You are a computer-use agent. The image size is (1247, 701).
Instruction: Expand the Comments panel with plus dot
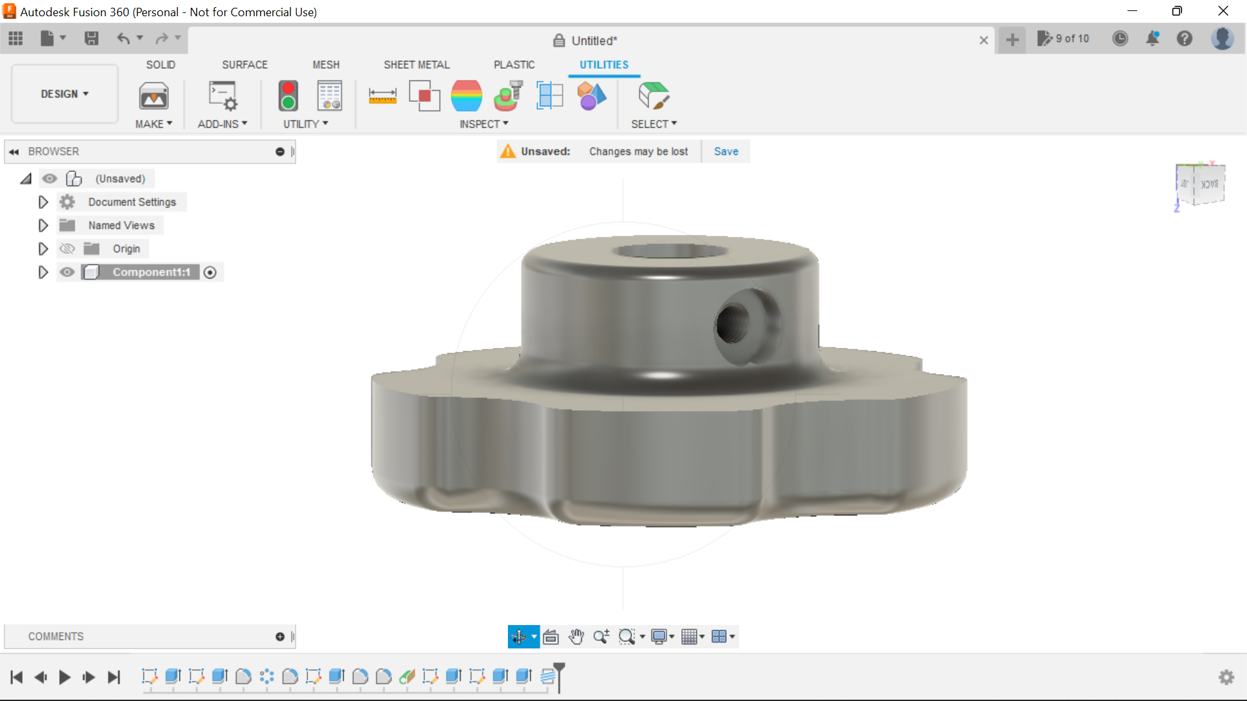pyautogui.click(x=280, y=637)
